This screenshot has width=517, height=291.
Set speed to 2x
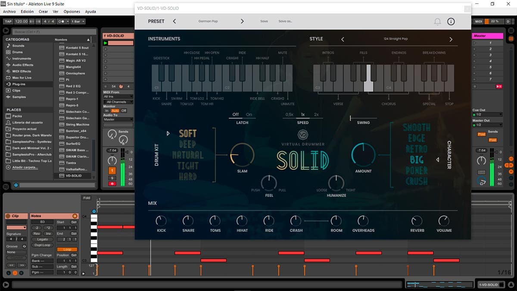pos(316,115)
